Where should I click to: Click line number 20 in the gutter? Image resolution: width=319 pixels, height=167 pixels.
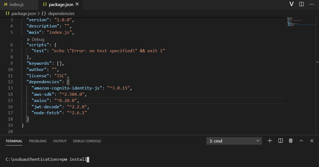(x=10, y=132)
